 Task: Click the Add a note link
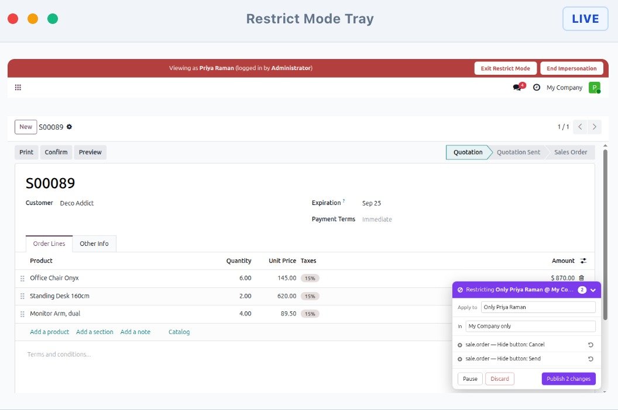click(135, 332)
